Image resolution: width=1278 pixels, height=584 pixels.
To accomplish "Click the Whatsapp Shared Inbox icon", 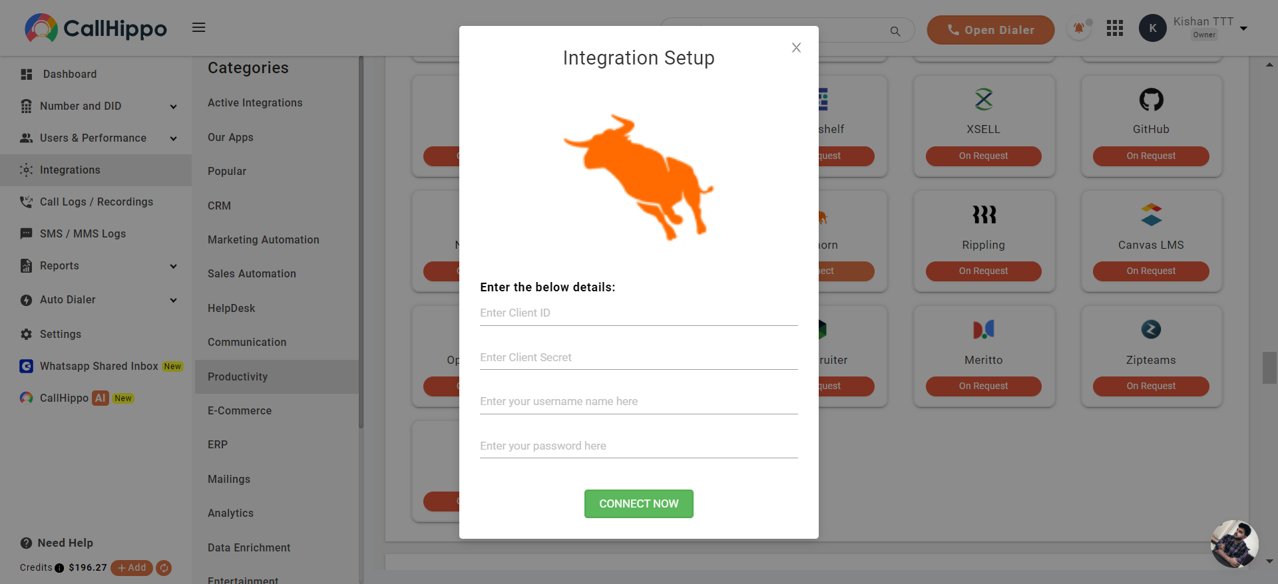I will [27, 366].
